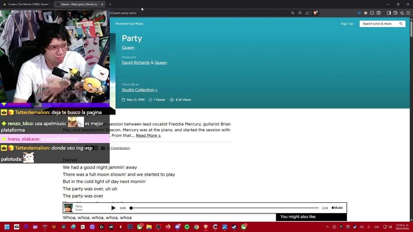Click the zoom magnifier icon in address bar
Image resolution: width=413 pixels, height=232 pixels.
pos(300,13)
